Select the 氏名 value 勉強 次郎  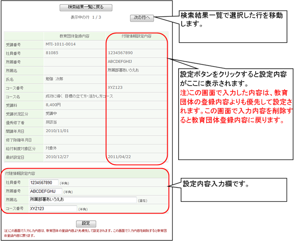(55, 79)
